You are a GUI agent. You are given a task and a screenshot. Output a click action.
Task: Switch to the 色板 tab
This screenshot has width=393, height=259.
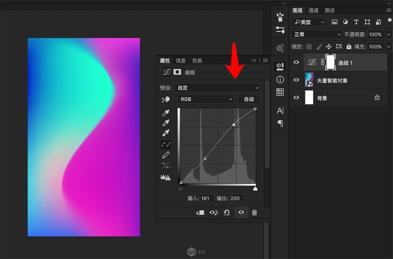point(197,61)
